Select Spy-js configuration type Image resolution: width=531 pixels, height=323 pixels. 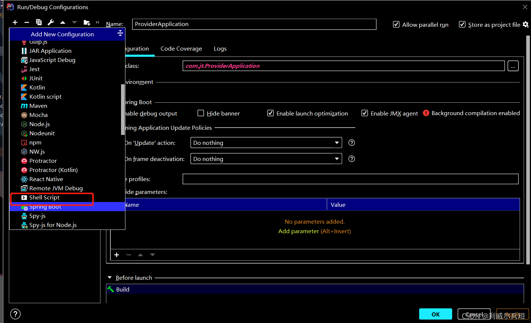click(67, 216)
